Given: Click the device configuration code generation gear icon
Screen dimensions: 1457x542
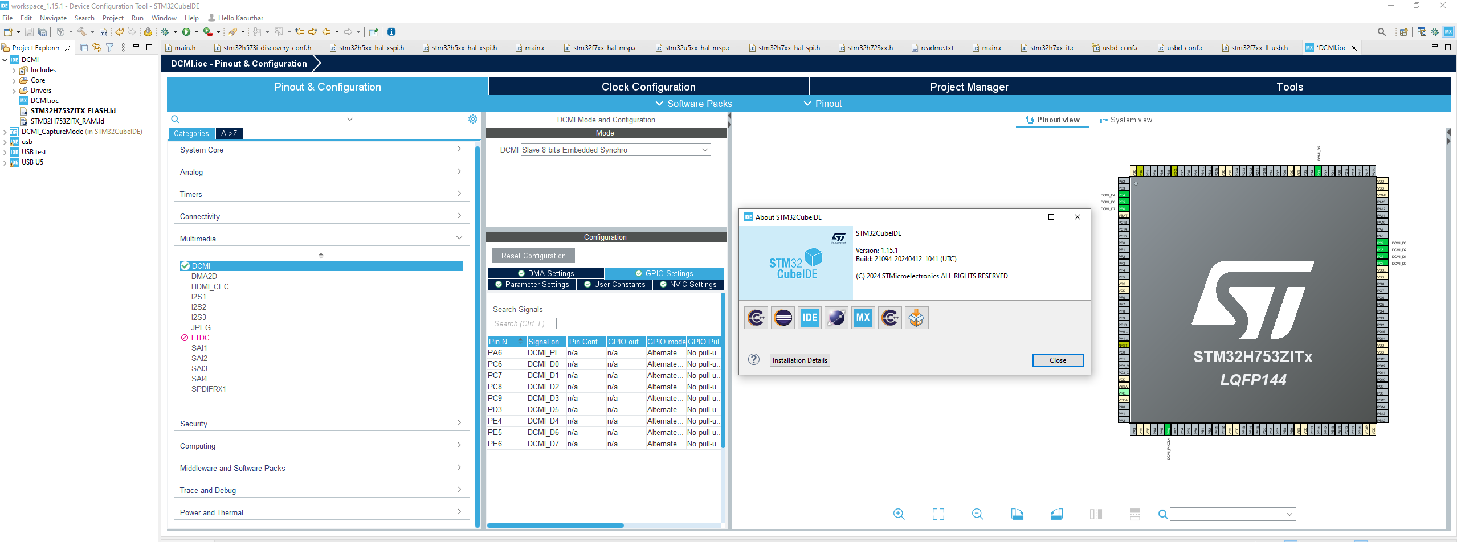Looking at the screenshot, I should tap(148, 32).
